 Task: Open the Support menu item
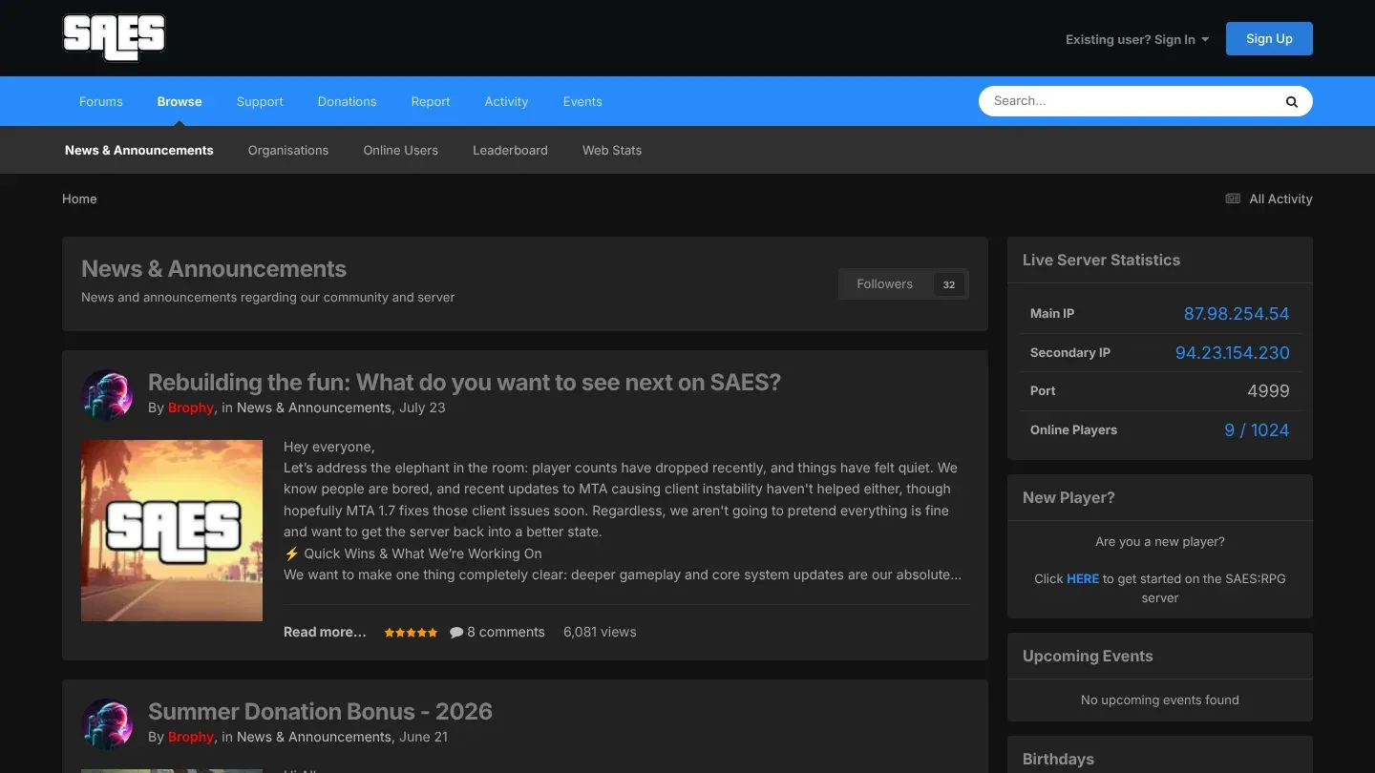pyautogui.click(x=260, y=101)
